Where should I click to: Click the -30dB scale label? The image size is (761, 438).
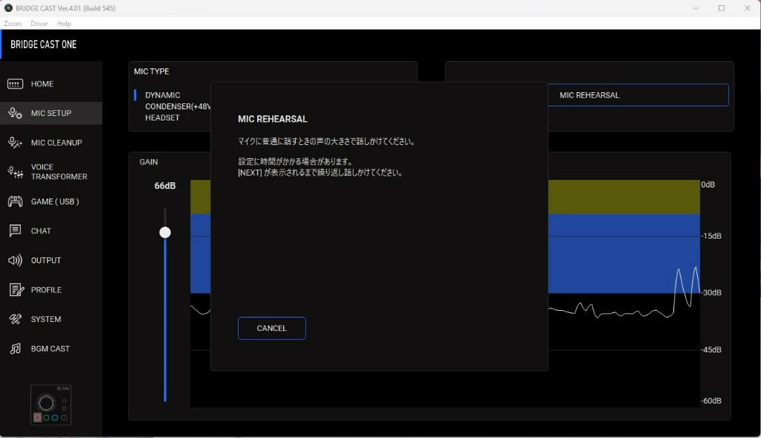[x=711, y=292]
